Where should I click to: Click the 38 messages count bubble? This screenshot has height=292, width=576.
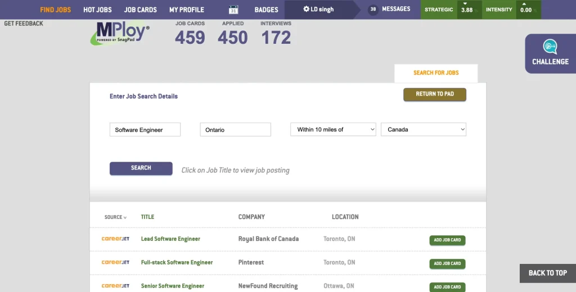(373, 10)
